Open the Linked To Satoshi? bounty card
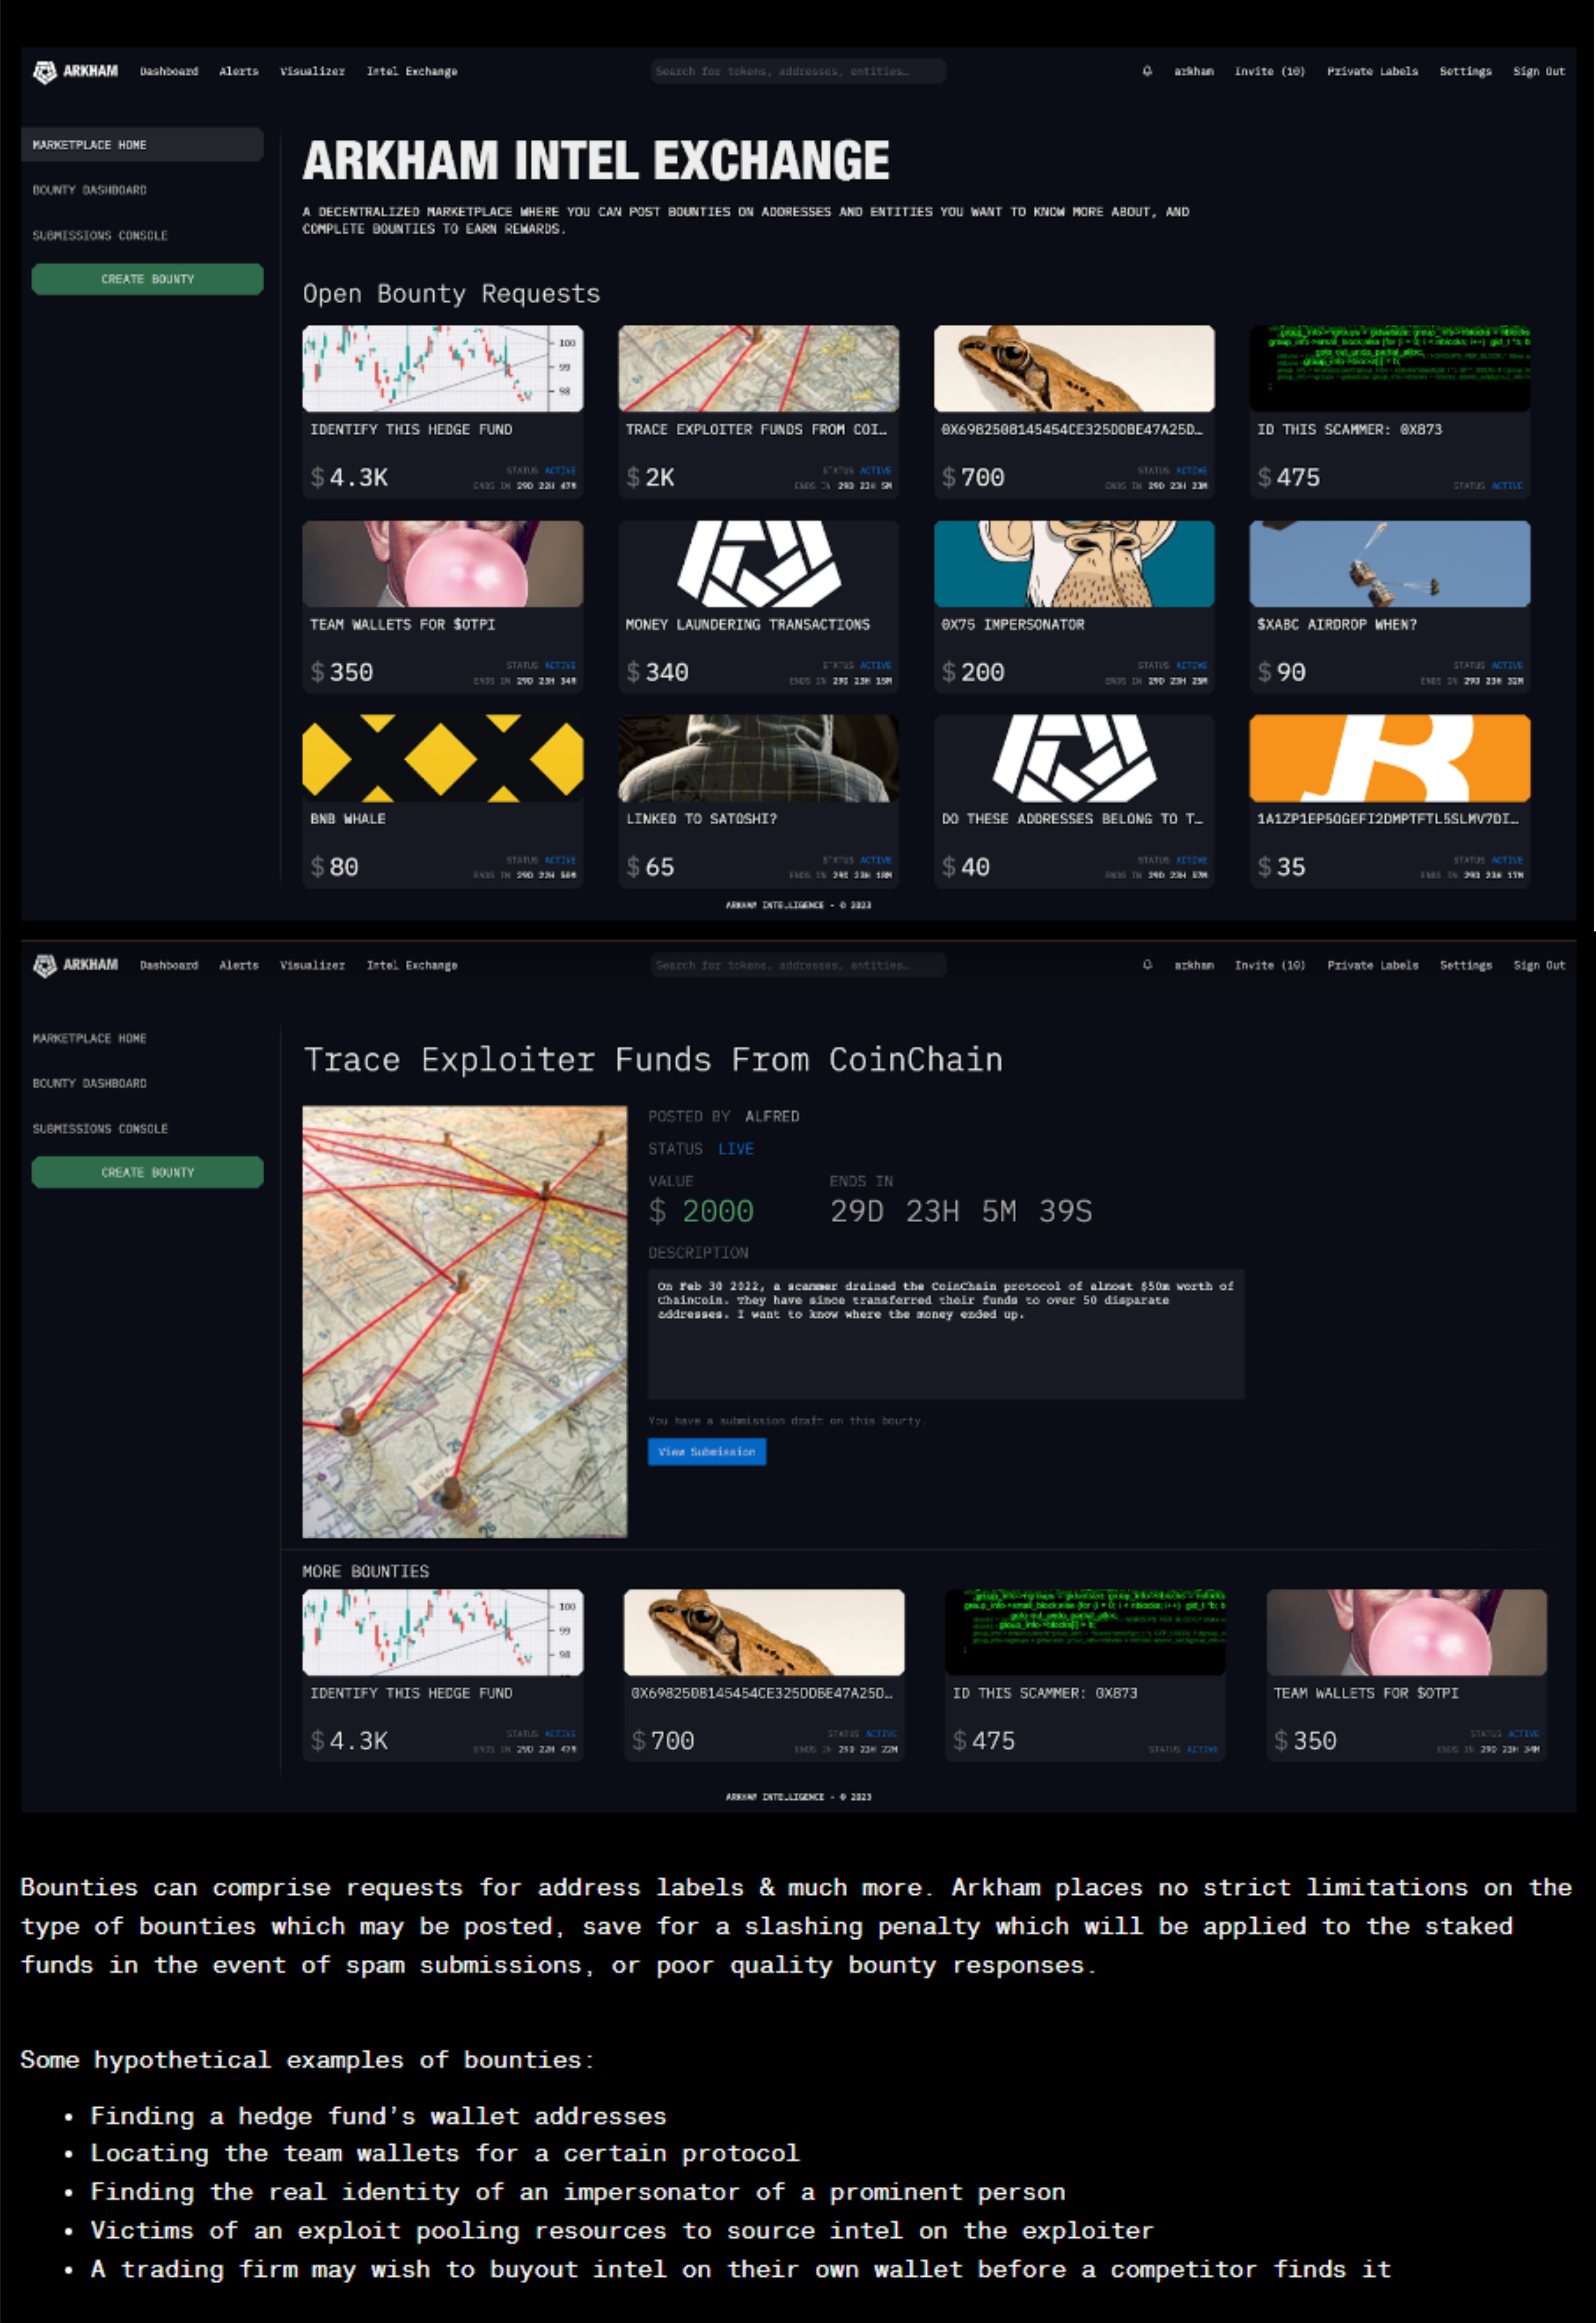1596x2323 pixels. 759,801
